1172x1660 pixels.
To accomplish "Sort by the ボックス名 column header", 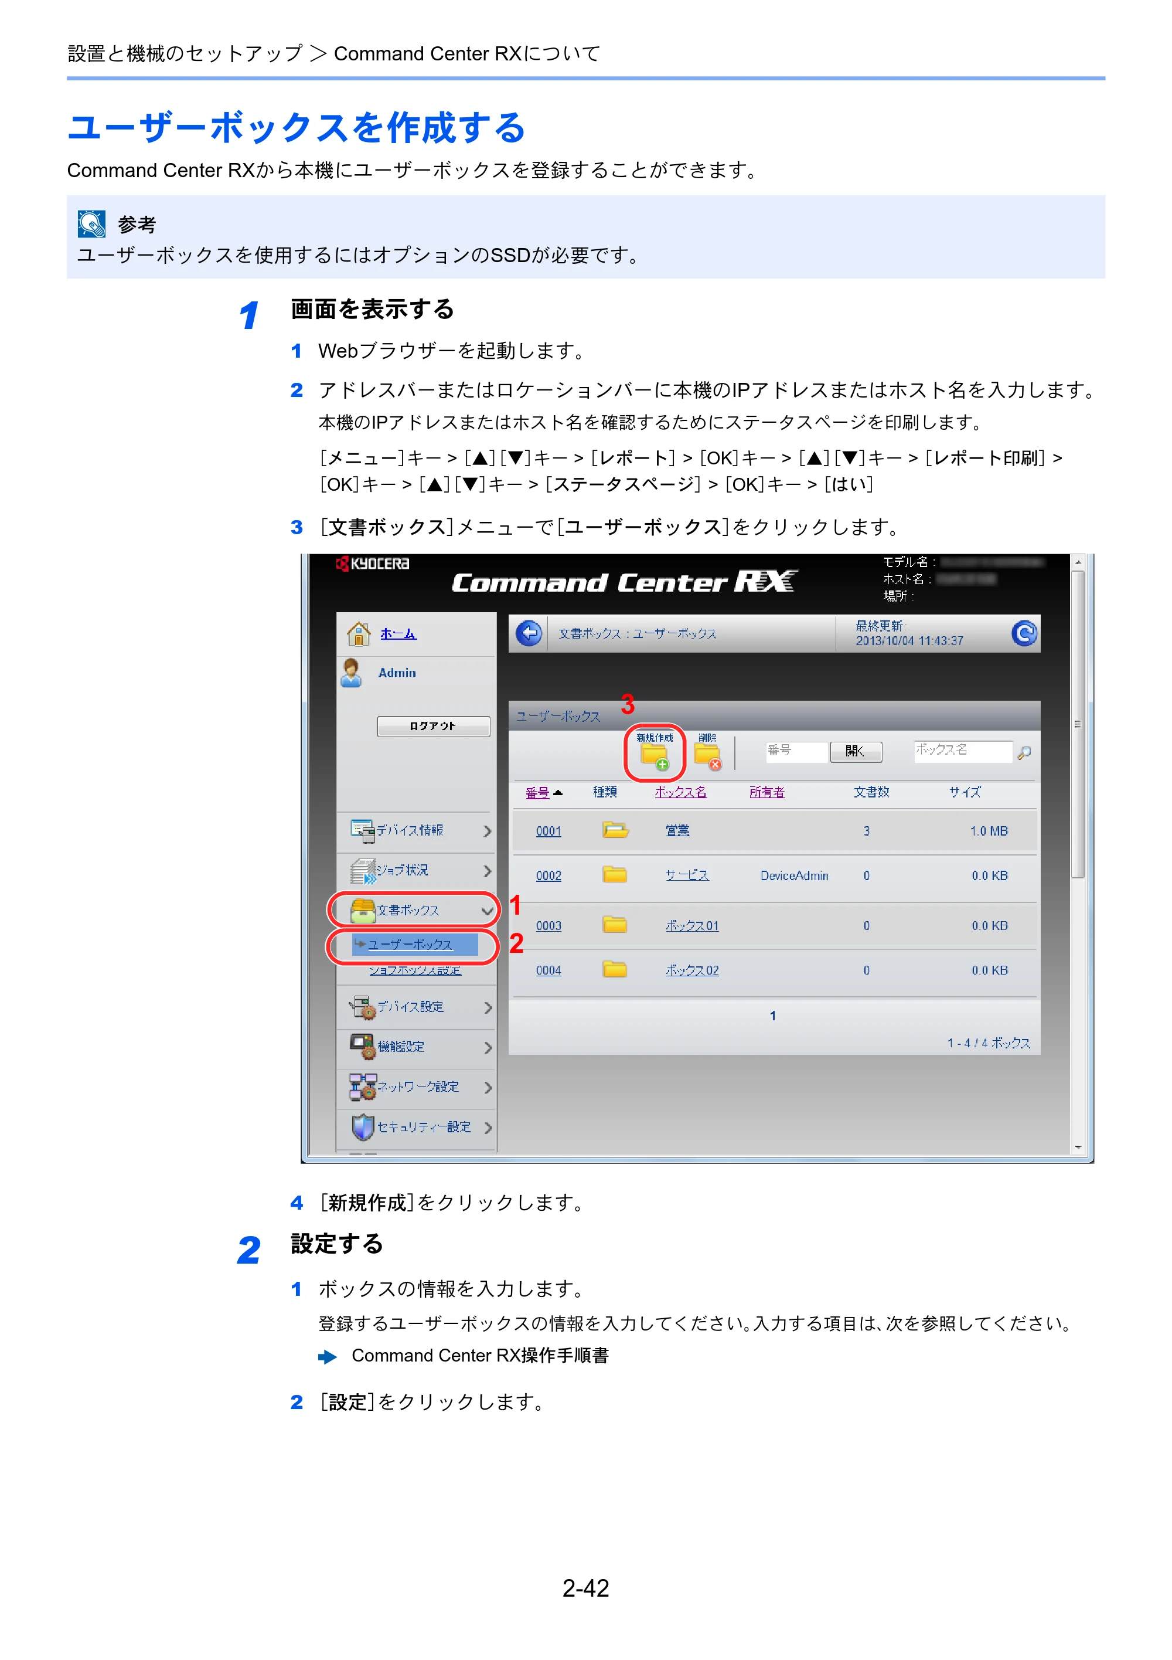I will coord(681,792).
